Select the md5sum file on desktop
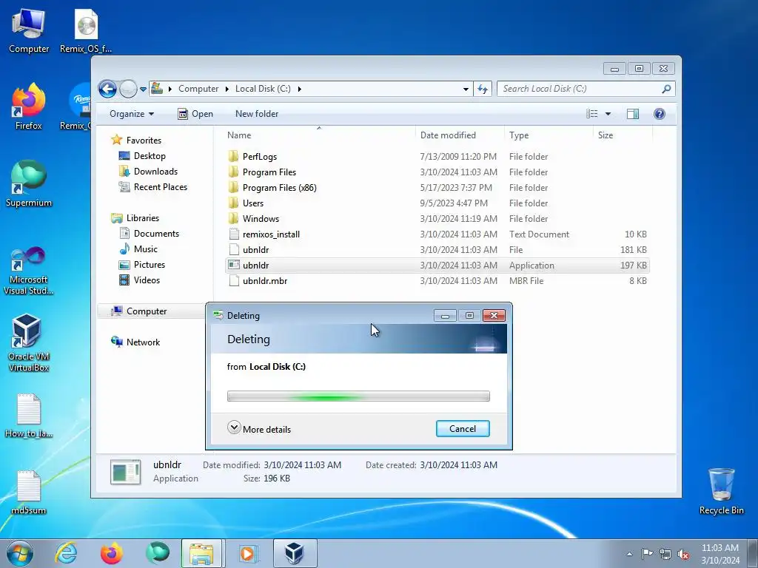 coord(29,493)
